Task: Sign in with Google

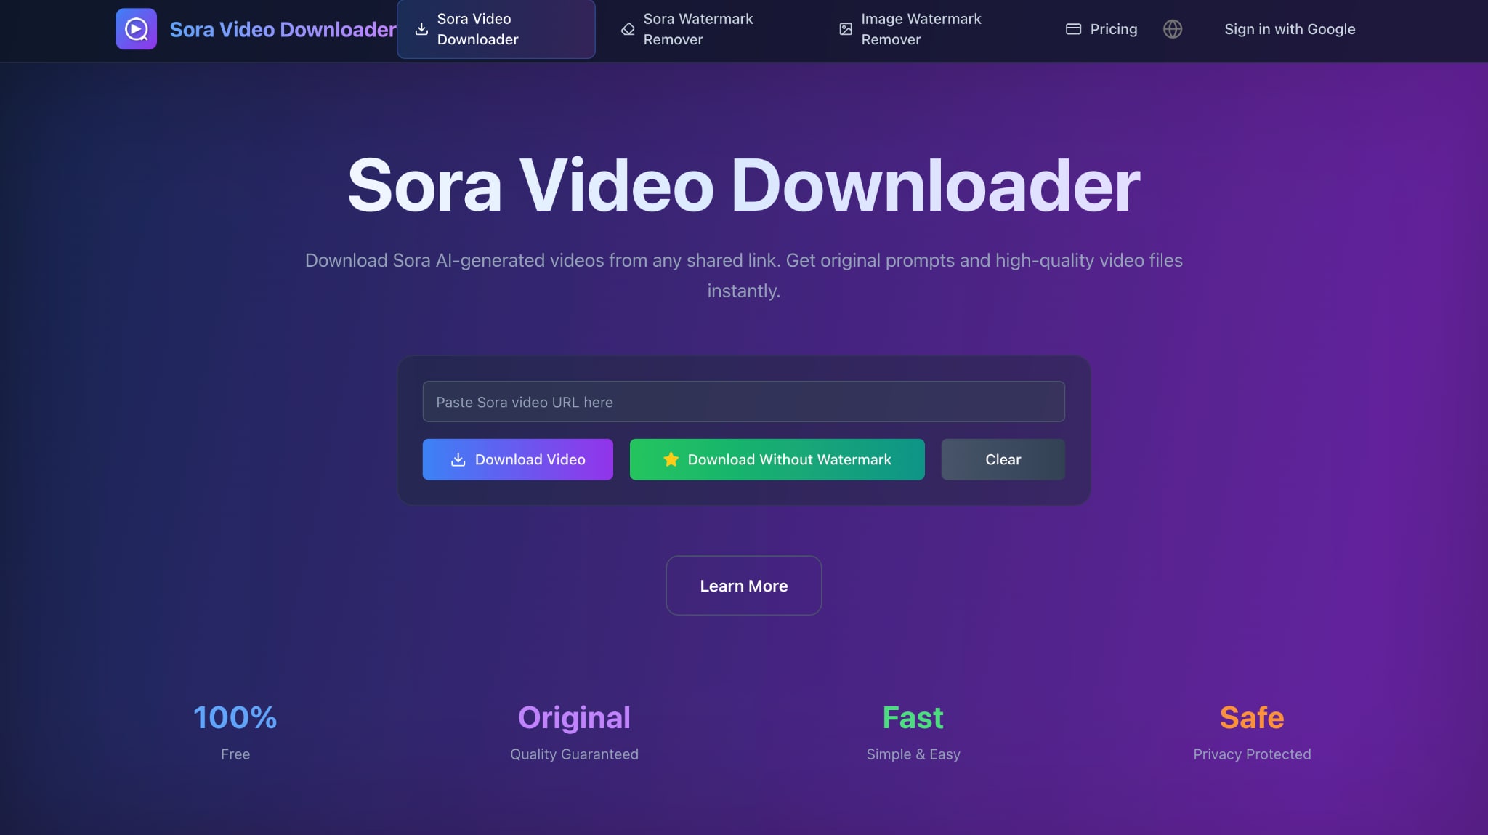Action: [1289, 29]
